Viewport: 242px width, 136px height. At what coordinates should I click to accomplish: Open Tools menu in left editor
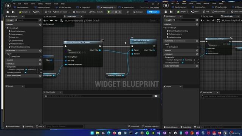(56, 4)
